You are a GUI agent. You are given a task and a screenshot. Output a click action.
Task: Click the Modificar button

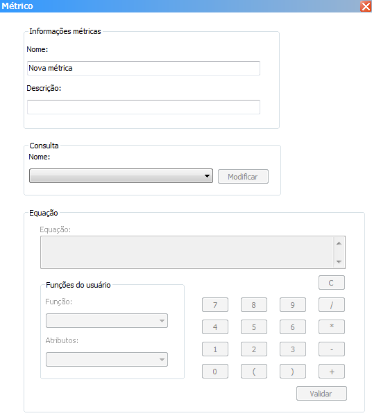[243, 177]
